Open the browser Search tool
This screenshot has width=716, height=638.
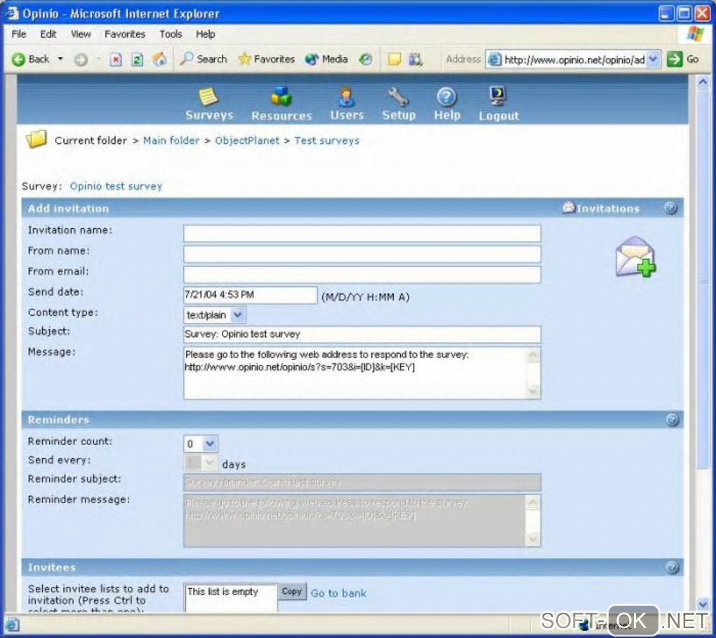tap(203, 59)
